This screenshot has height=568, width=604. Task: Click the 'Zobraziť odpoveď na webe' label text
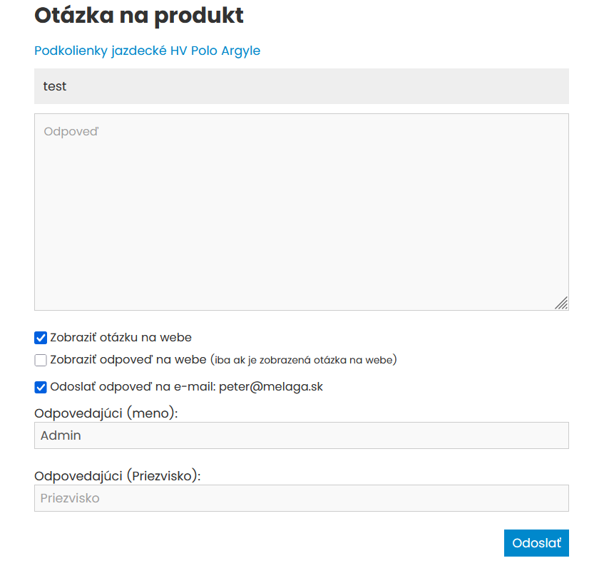pos(128,360)
